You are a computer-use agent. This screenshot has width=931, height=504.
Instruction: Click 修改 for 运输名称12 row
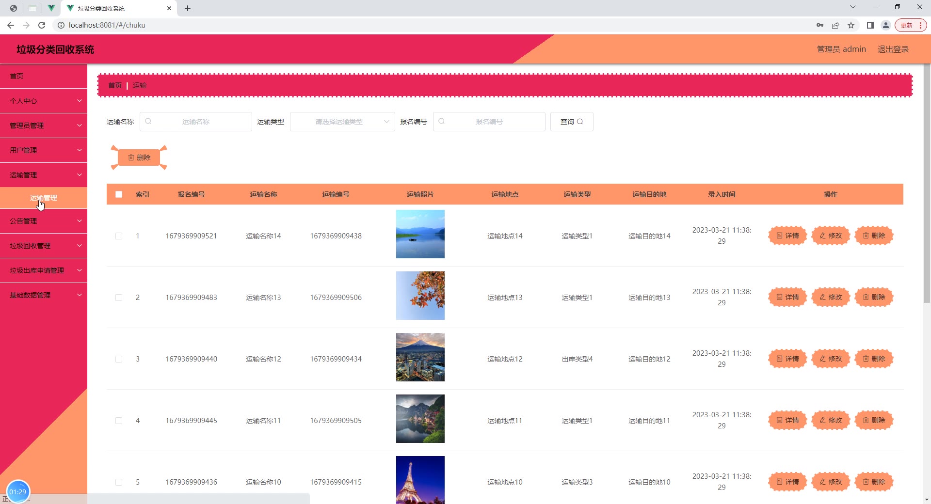pos(831,359)
